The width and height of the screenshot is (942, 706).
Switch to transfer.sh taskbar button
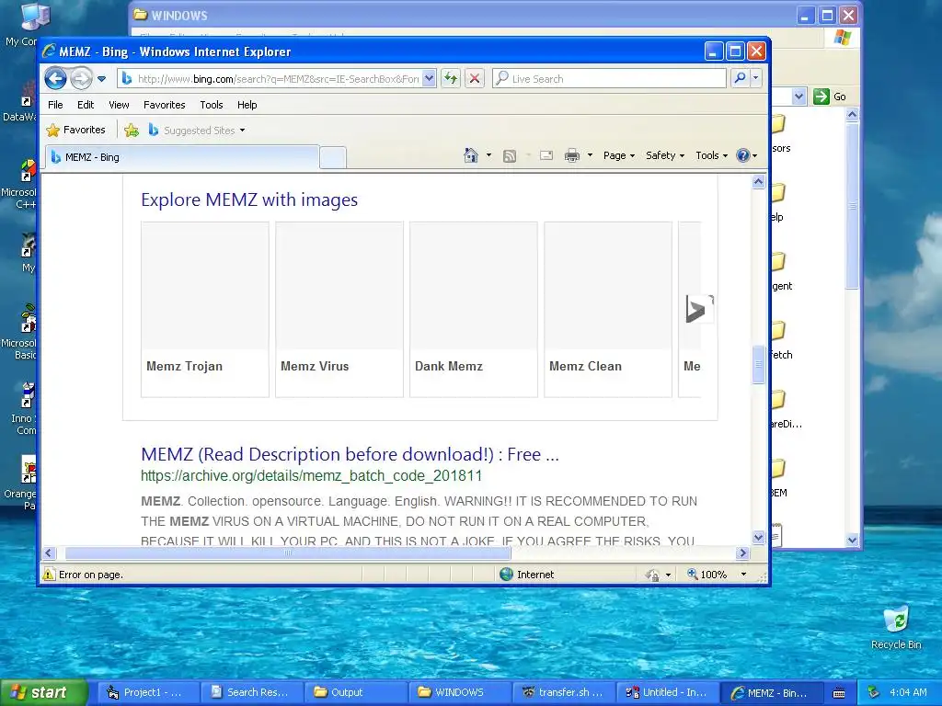562,692
